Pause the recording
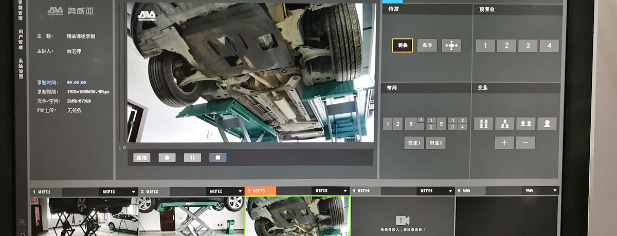This screenshot has height=236, width=617. point(192,158)
